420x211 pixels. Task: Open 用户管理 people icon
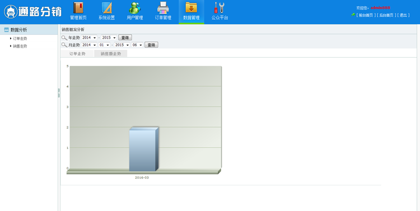135,8
